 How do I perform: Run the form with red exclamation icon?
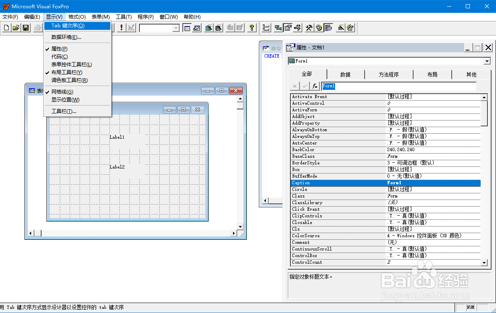pyautogui.click(x=122, y=28)
